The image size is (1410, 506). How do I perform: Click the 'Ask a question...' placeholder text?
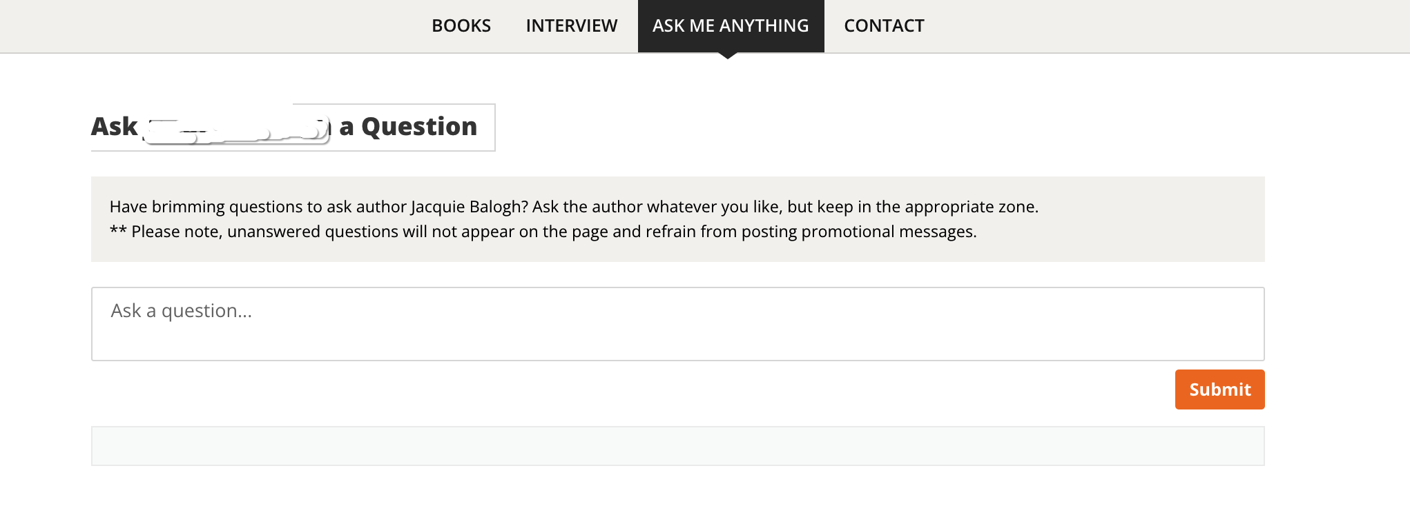(182, 311)
